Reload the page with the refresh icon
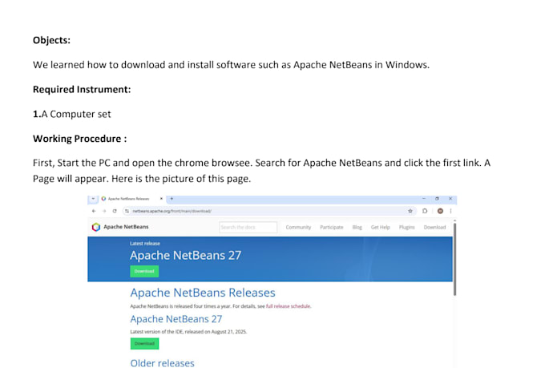 [115, 211]
